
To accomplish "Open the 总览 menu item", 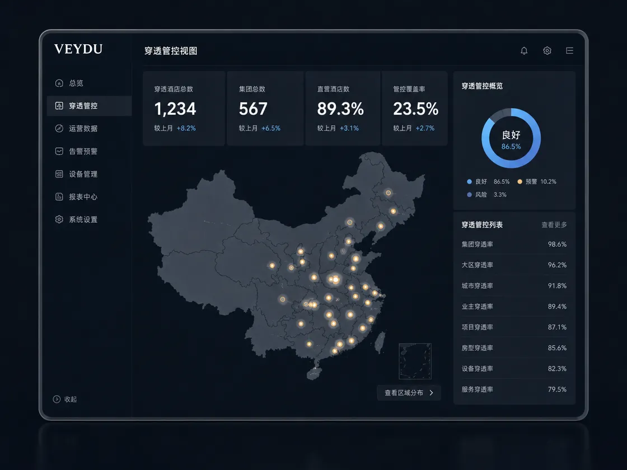I will point(89,83).
